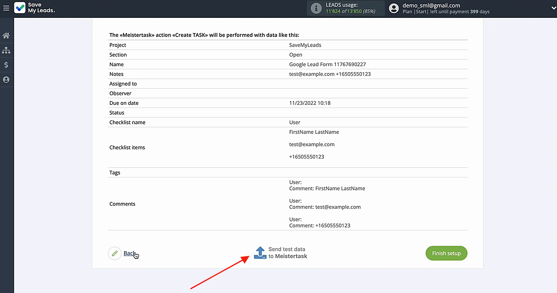Open the connections sitemap icon

[6, 50]
